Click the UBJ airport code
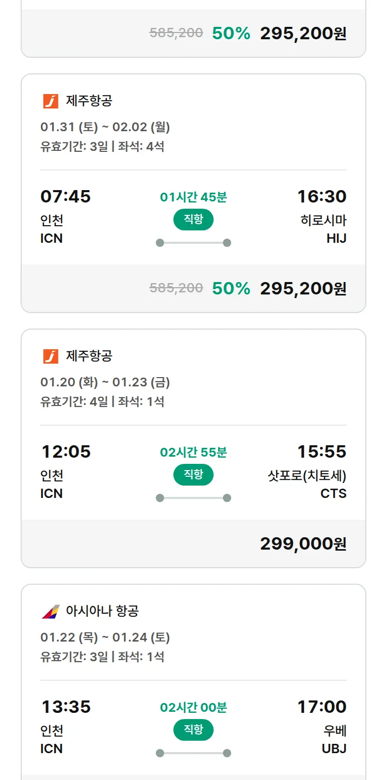 point(334,748)
